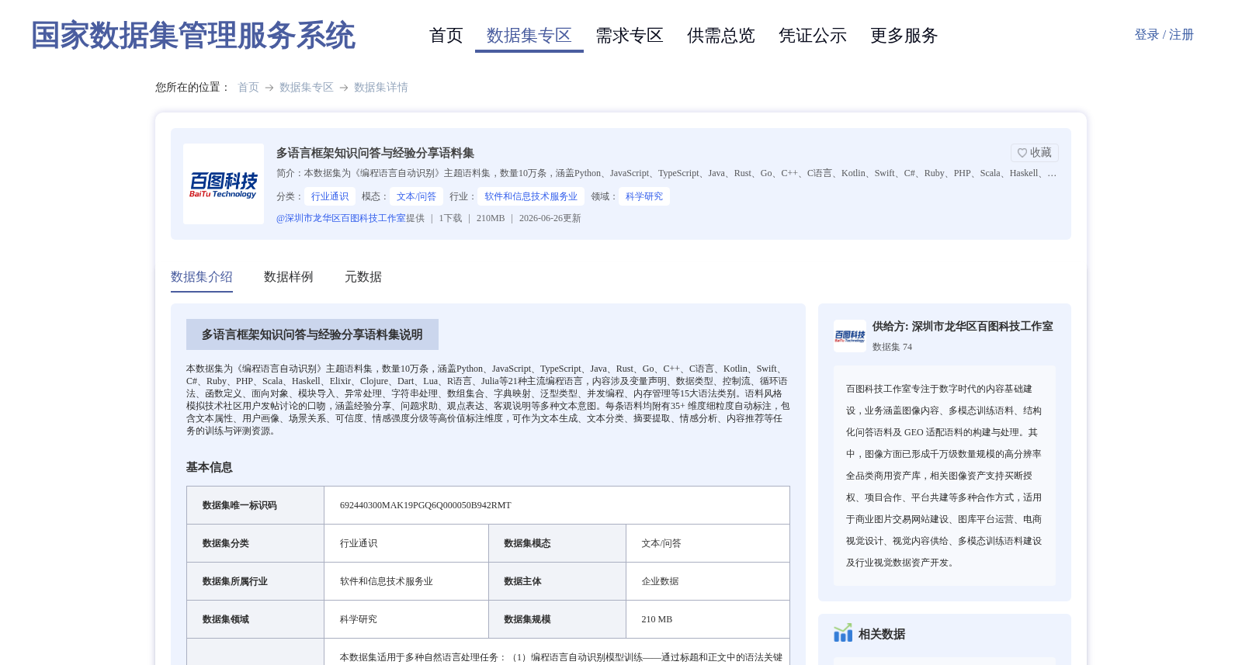Click the 数据集 74 count text

[892, 347]
